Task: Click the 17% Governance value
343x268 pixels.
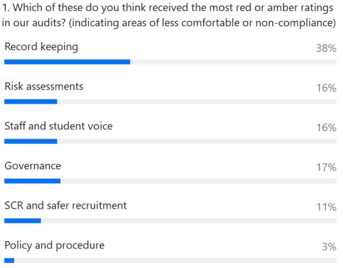Action: [326, 167]
